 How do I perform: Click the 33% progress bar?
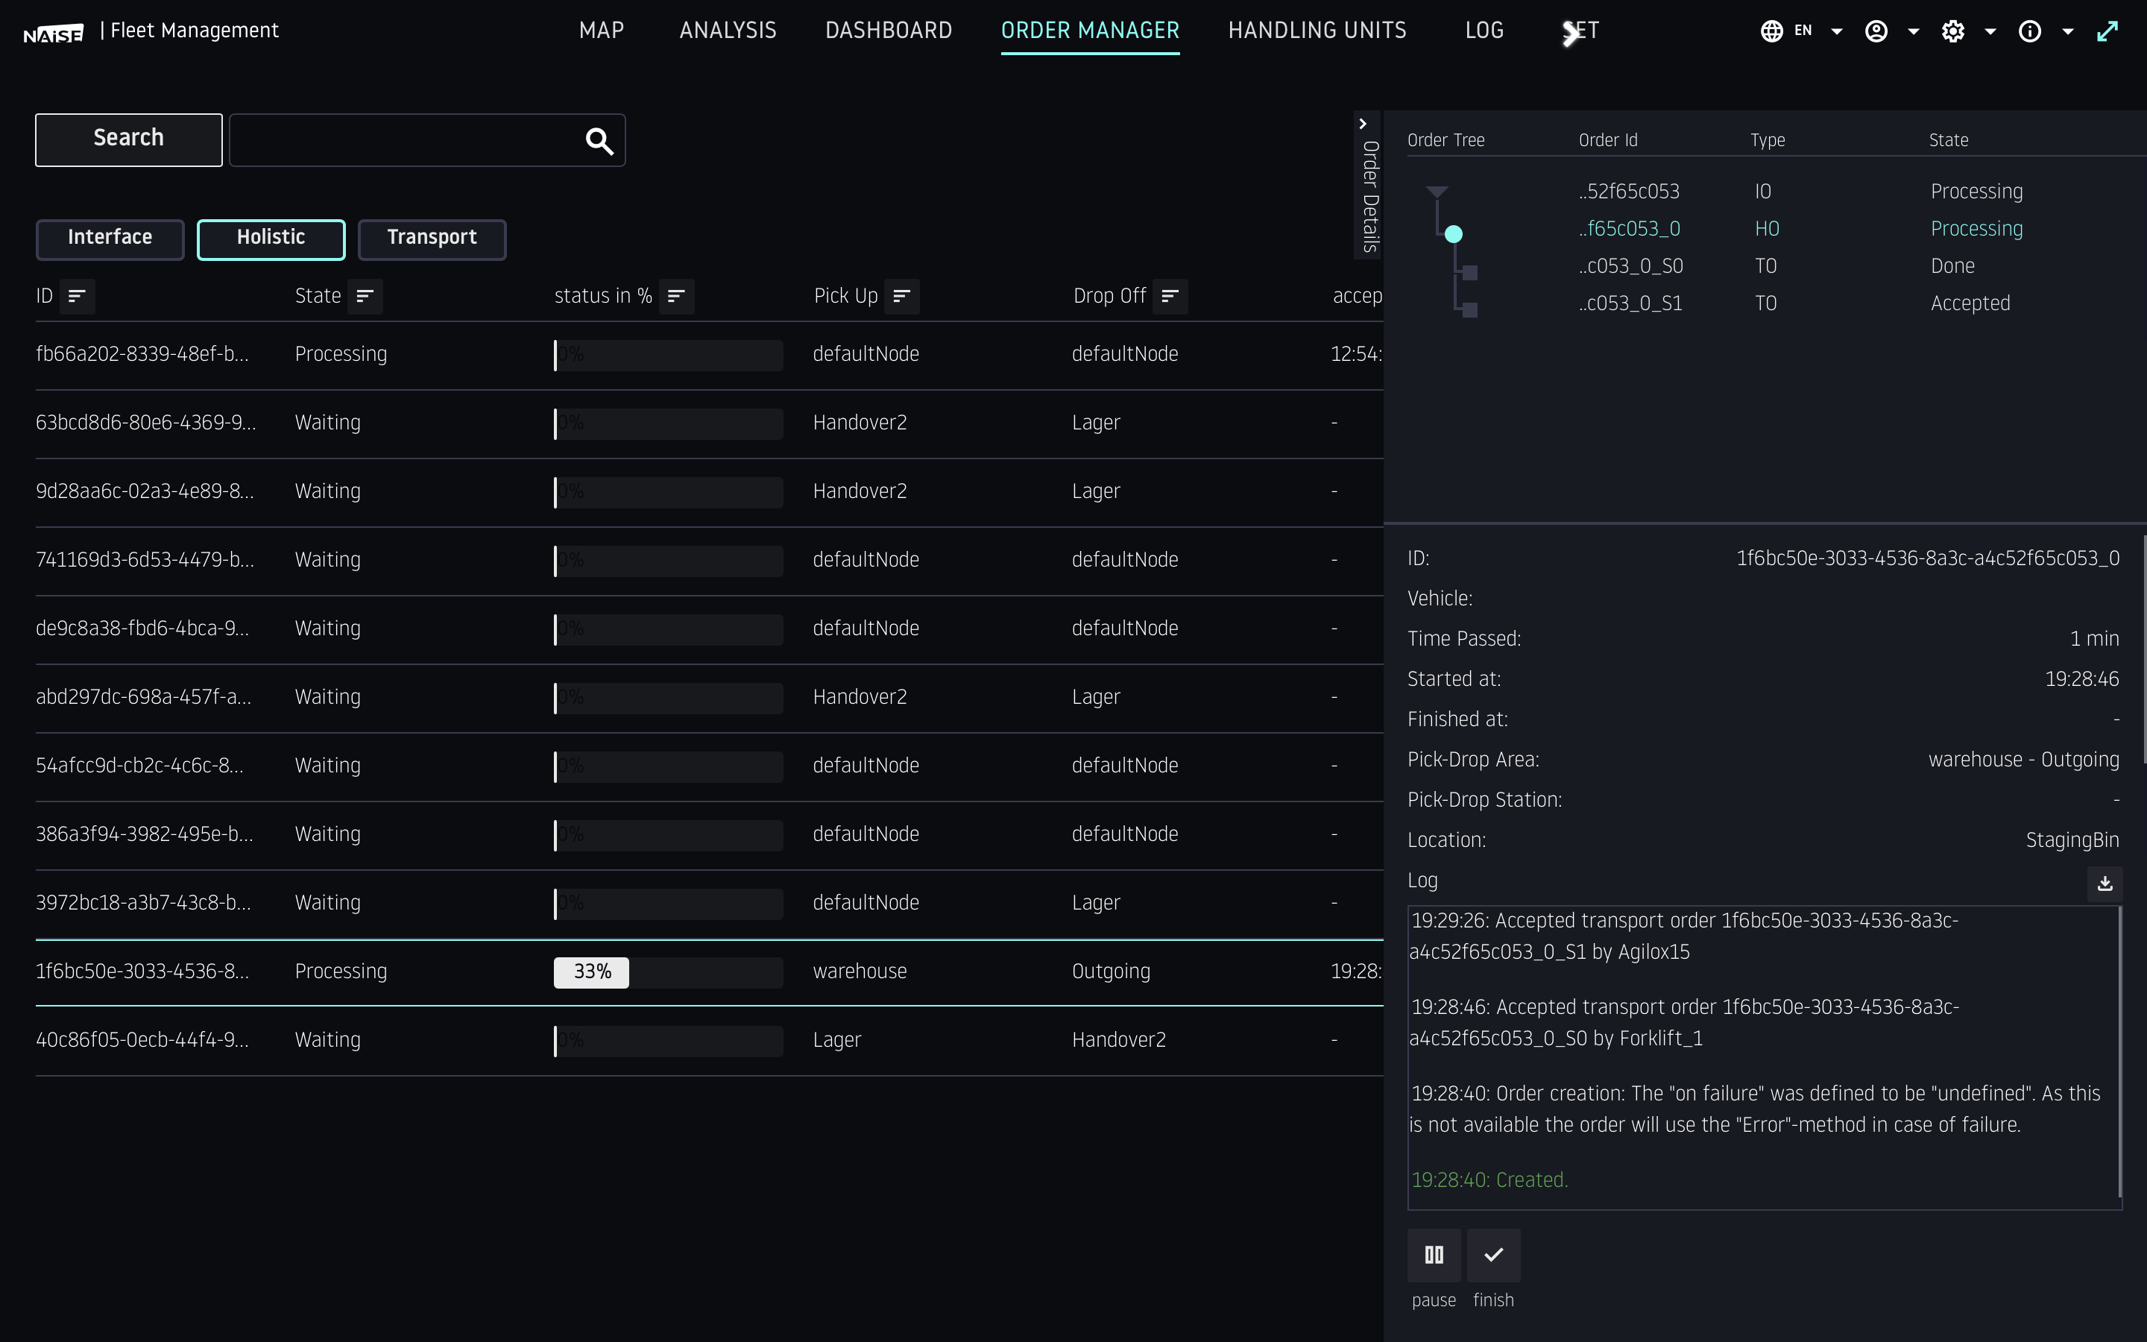point(591,971)
